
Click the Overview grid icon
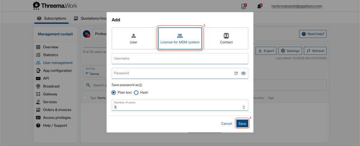[38, 47]
